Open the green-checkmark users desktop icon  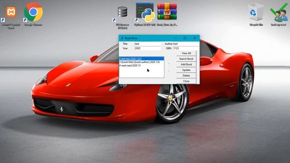279,14
